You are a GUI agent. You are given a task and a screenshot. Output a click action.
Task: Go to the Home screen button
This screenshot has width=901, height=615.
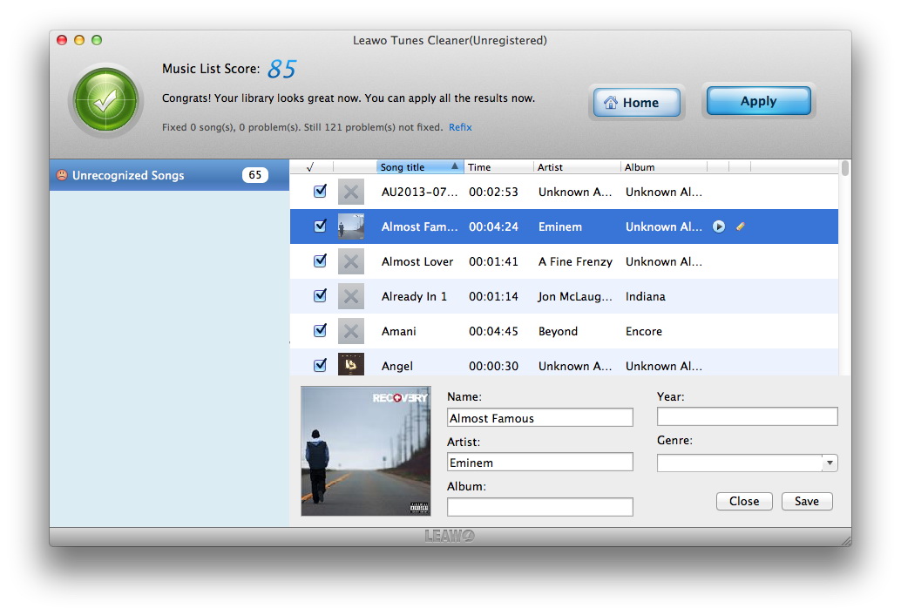[x=637, y=103]
